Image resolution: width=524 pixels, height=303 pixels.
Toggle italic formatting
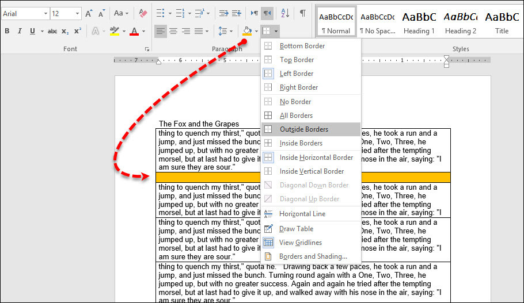click(20, 31)
